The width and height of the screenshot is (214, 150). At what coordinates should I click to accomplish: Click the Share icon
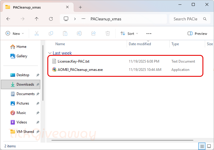94,33
